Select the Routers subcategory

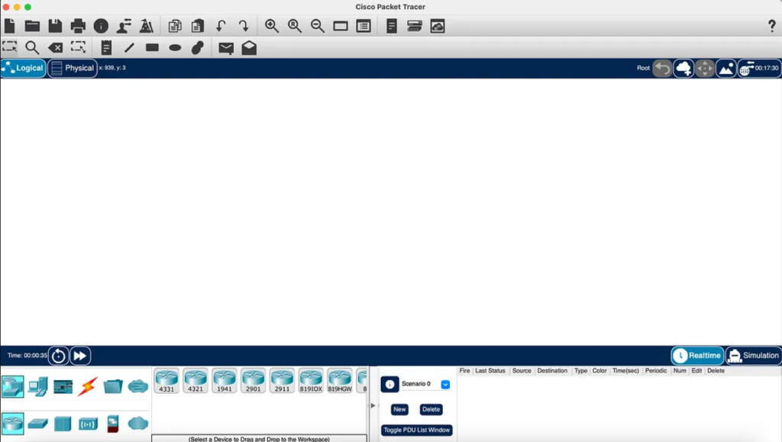(12, 424)
